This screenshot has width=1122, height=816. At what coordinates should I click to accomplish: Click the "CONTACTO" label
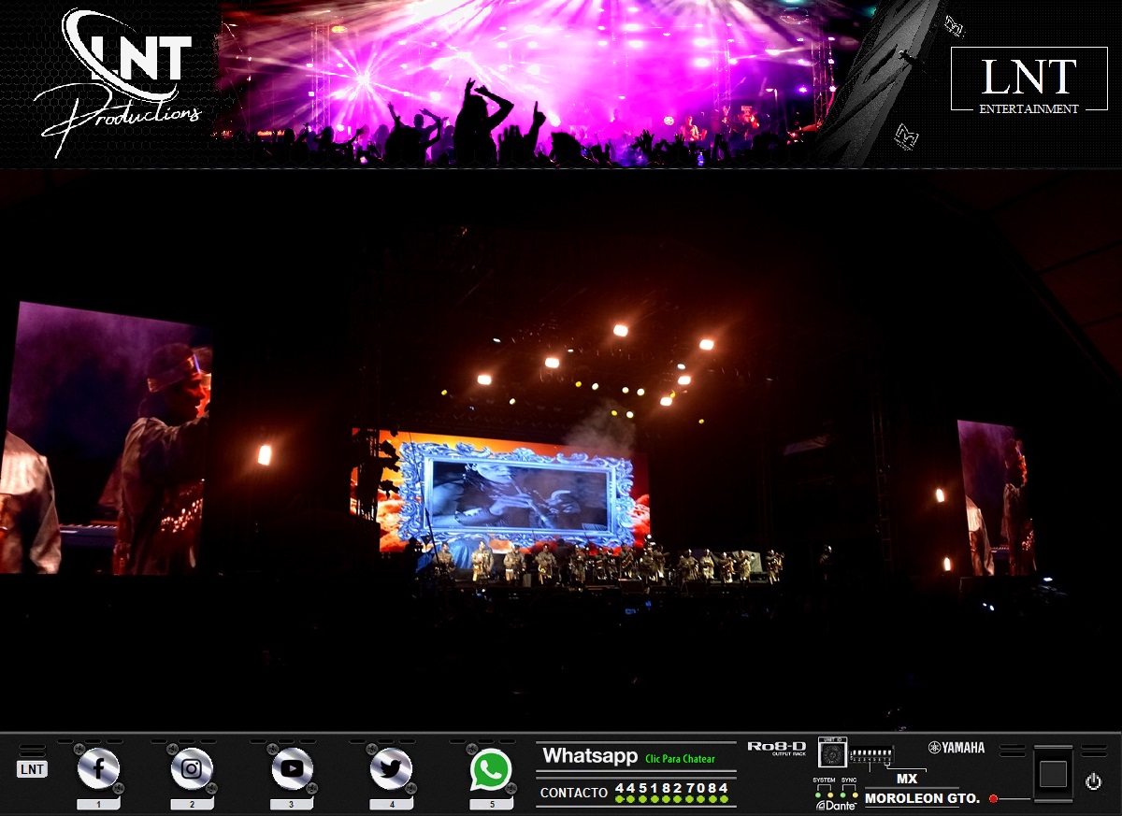click(x=574, y=793)
